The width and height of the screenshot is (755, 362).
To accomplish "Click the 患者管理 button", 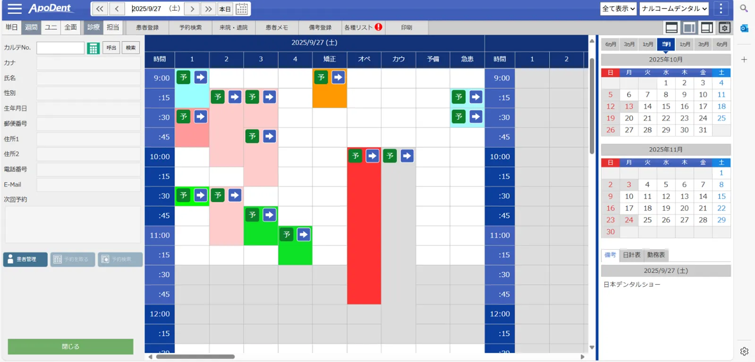I will (x=25, y=259).
